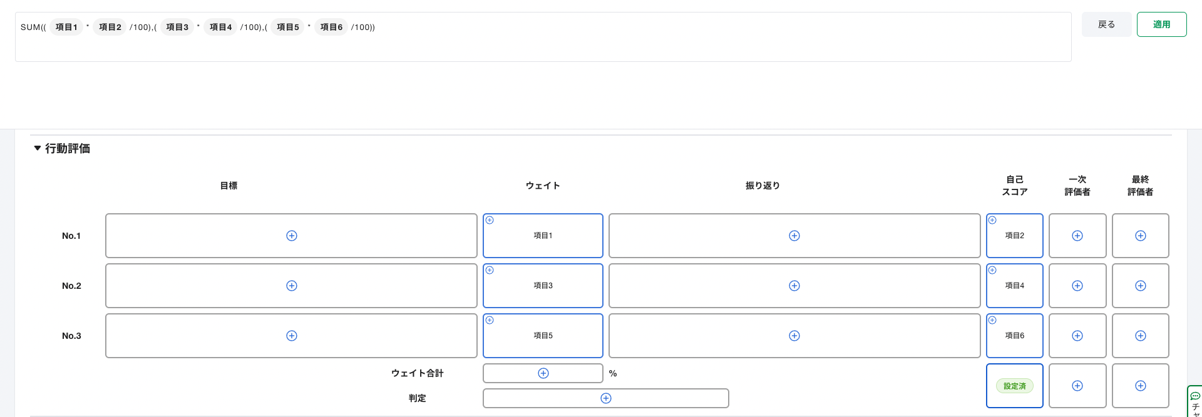Click the 自己スコア column header
1202x417 pixels.
(x=1015, y=186)
